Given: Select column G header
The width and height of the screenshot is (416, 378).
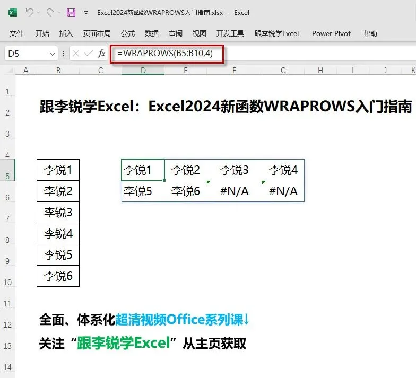Looking at the screenshot, I should [283, 70].
